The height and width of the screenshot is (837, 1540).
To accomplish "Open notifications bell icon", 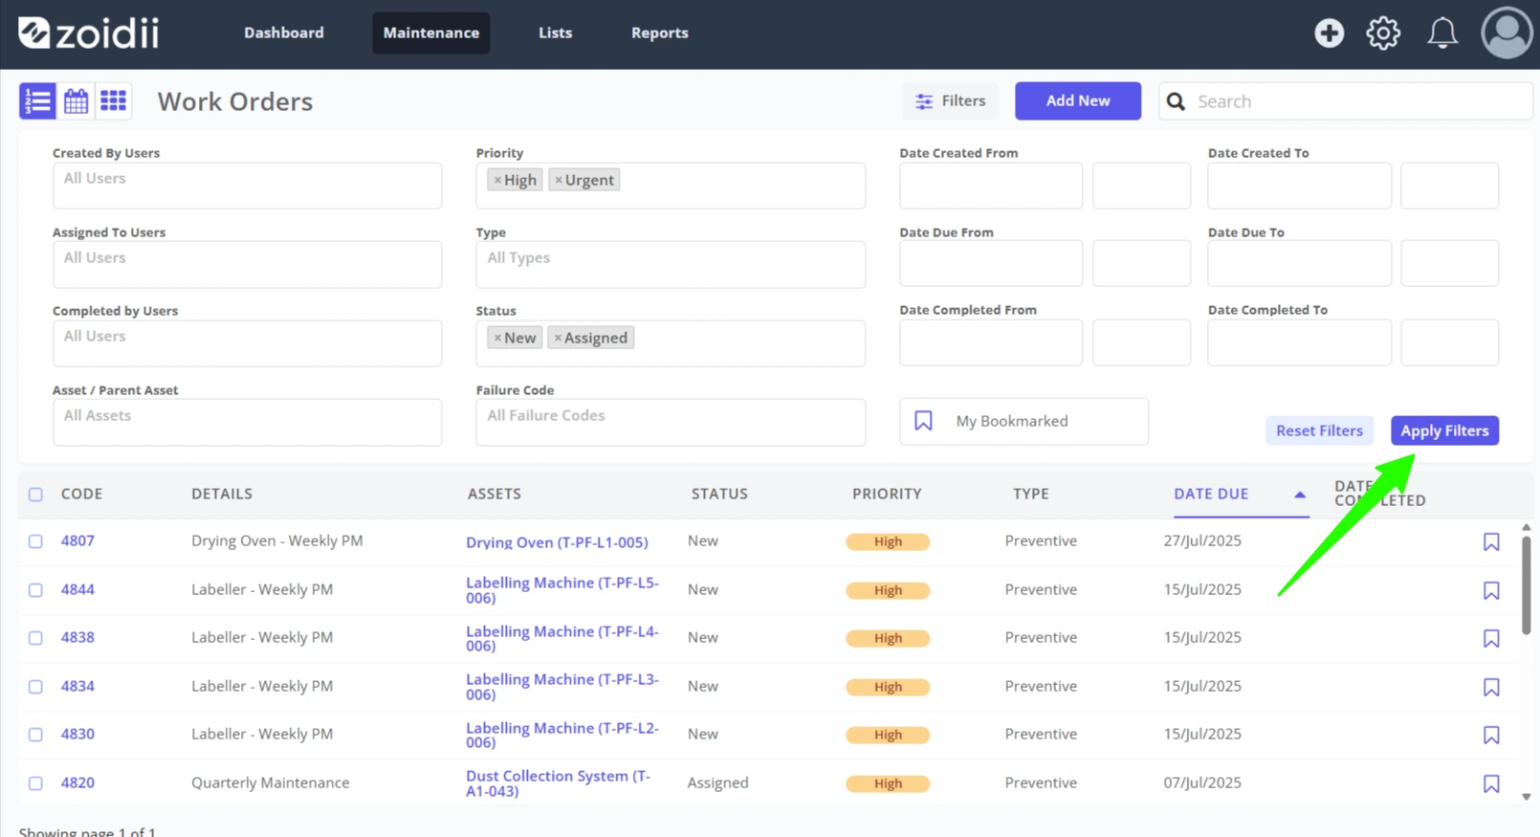I will [1442, 33].
